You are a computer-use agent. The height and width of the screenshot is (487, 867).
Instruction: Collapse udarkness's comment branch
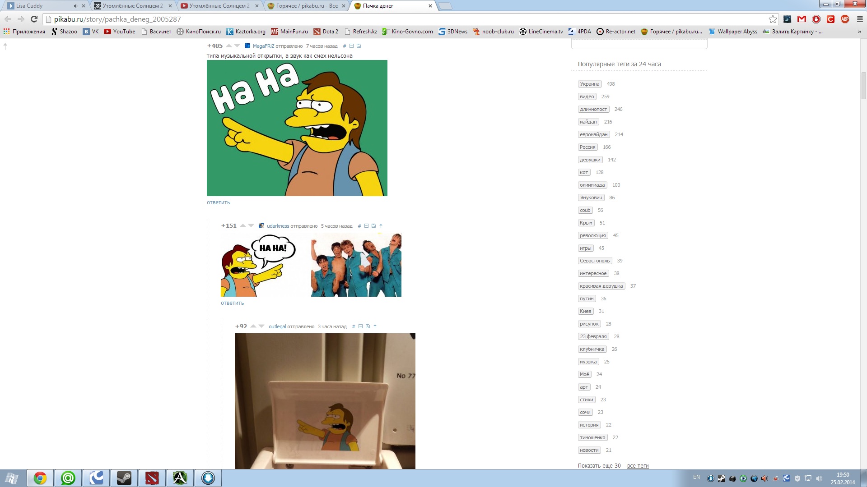(367, 226)
